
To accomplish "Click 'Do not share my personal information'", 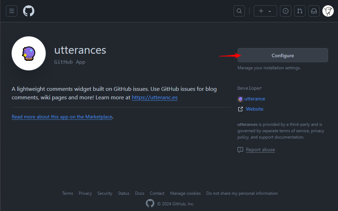I will tap(242, 193).
